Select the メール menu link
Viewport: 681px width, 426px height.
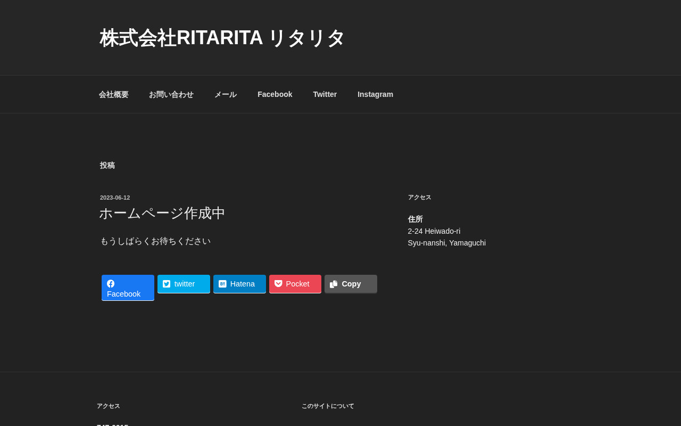pos(226,94)
